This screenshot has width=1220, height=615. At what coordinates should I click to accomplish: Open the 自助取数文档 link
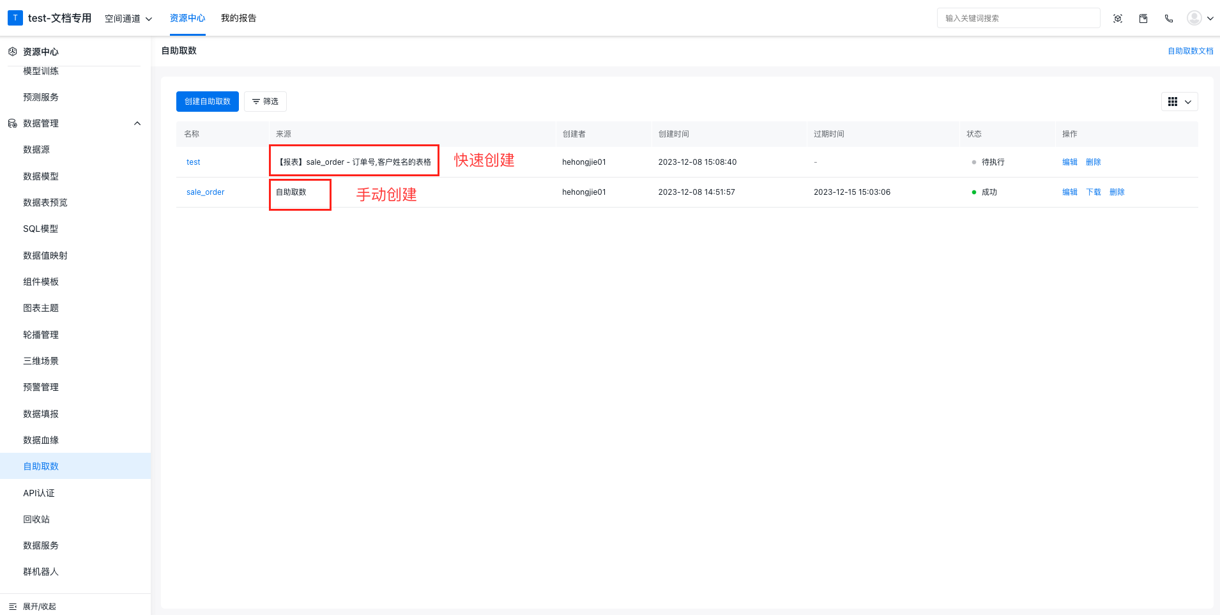coord(1191,51)
